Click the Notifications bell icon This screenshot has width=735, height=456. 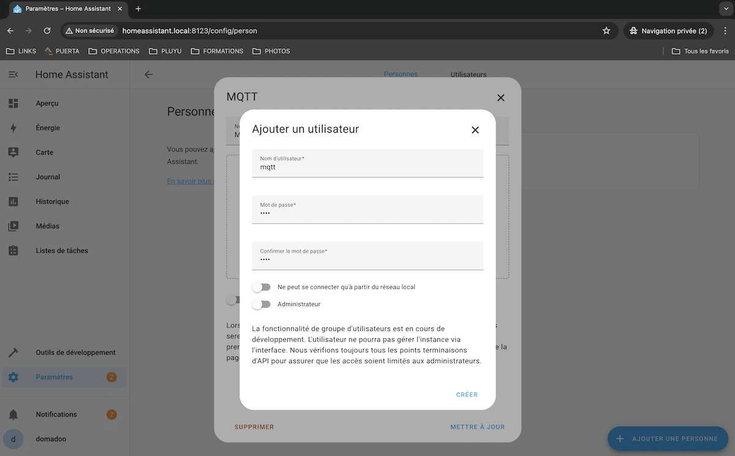(13, 414)
